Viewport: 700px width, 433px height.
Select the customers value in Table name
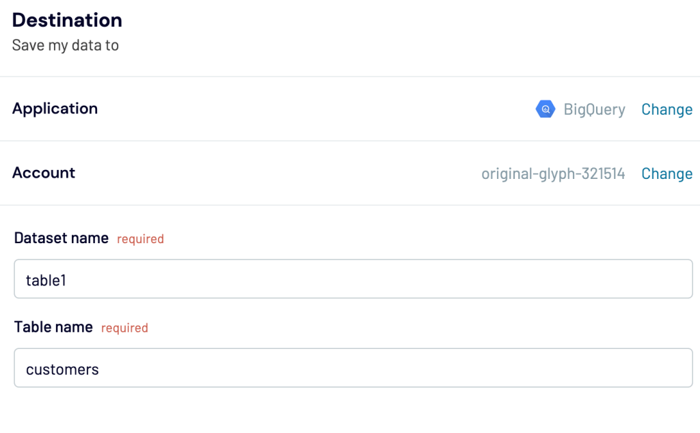click(x=62, y=369)
